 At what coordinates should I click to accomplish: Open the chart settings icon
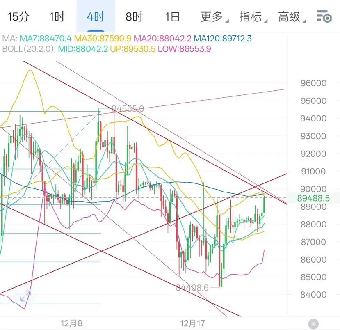(x=324, y=16)
